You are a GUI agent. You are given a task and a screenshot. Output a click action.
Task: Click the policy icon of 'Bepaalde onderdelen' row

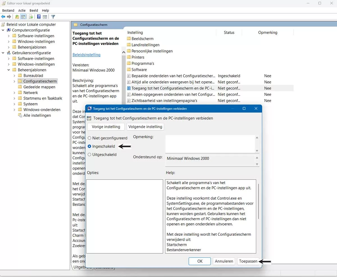coord(129,76)
